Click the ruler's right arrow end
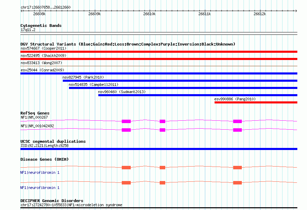The image size is (307, 210). [x=296, y=11]
